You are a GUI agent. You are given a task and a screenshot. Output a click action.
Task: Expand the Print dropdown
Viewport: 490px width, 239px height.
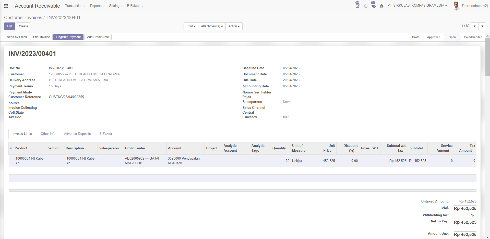[191, 26]
